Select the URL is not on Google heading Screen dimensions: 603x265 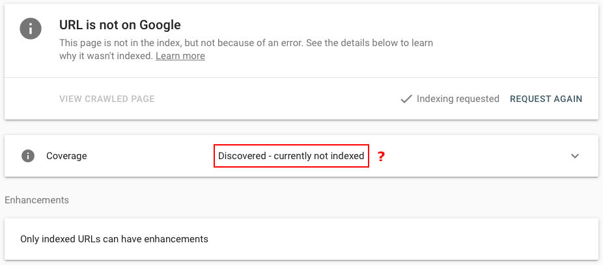[120, 25]
